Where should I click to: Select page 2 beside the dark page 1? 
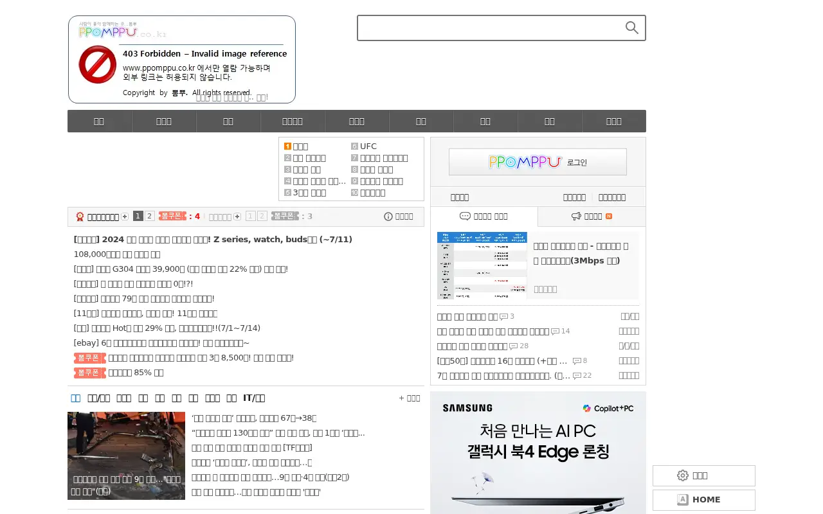coord(149,216)
